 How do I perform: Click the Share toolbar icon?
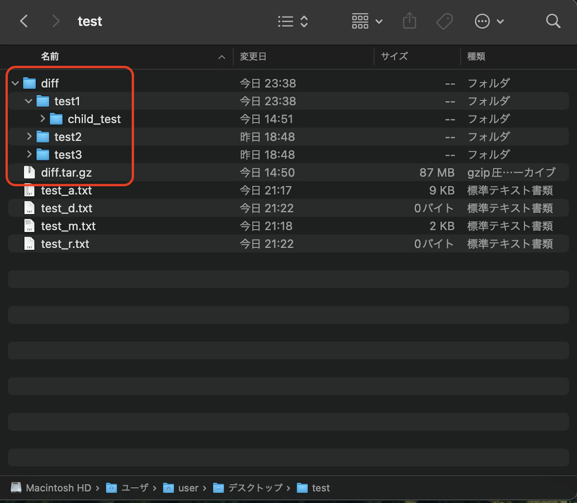click(409, 21)
